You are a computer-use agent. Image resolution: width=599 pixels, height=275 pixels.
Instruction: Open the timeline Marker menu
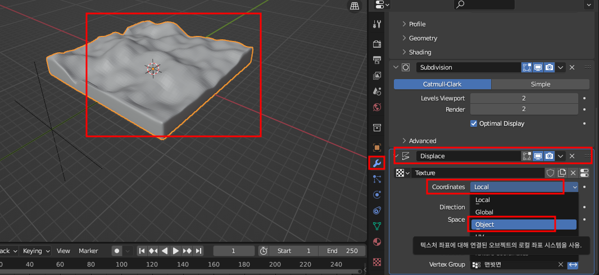click(x=88, y=251)
